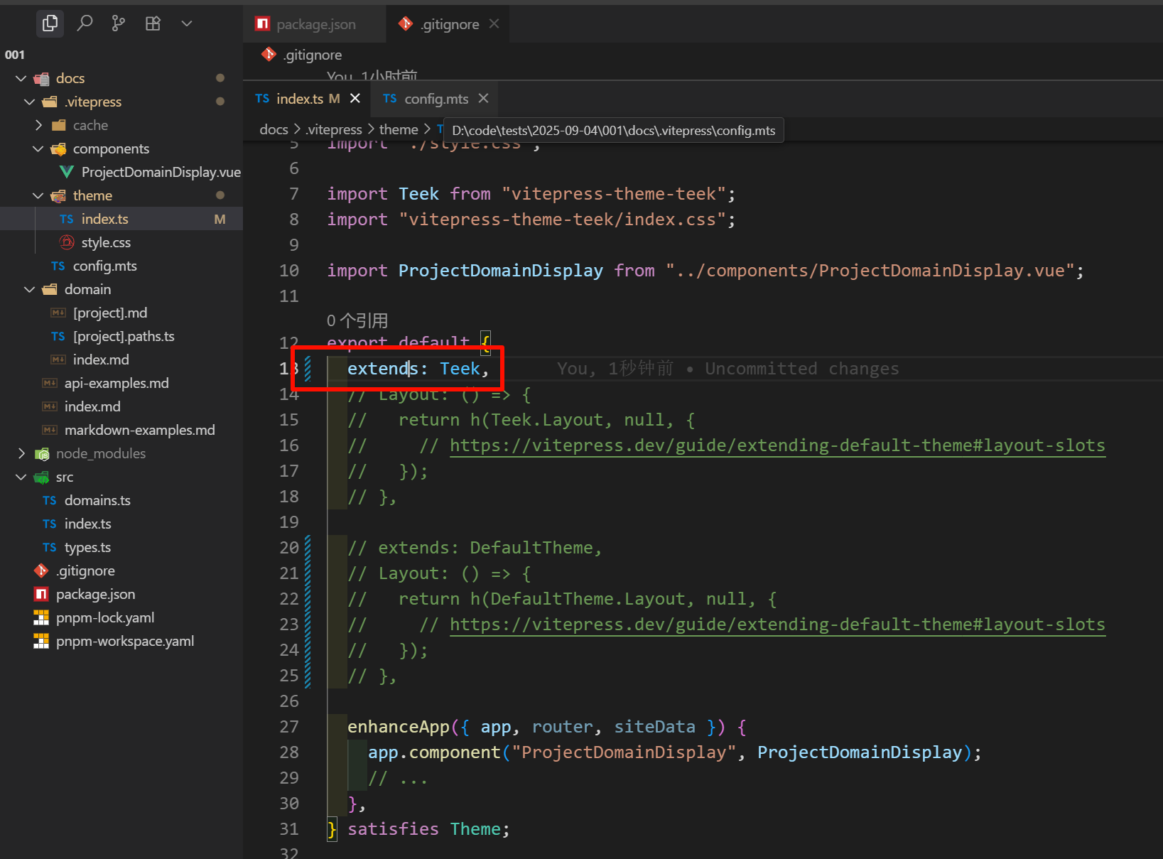
Task: Click the git icon beside .gitignore in tree
Action: pyautogui.click(x=41, y=571)
